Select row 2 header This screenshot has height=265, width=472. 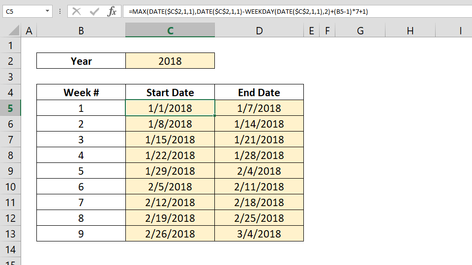10,61
